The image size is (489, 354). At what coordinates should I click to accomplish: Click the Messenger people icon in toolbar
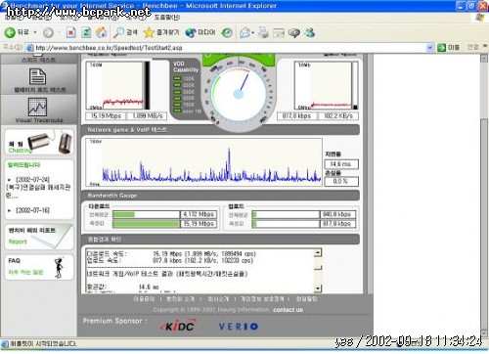click(x=310, y=32)
